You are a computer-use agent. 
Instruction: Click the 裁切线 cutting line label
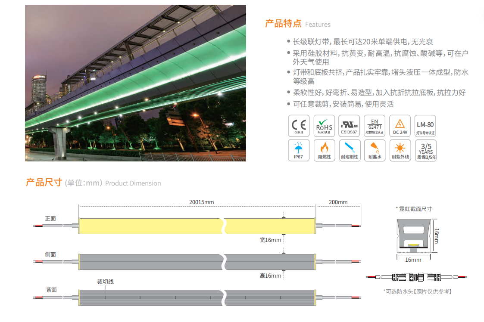[105, 282]
